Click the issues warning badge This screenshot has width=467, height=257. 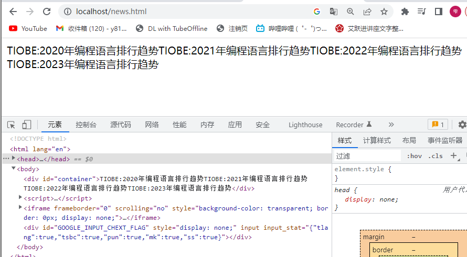click(437, 125)
